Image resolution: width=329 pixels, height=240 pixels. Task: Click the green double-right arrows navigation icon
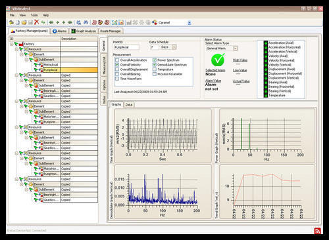(x=70, y=22)
